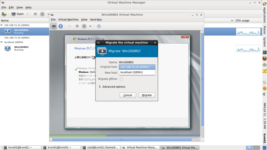
Task: Close the Migrate the virtual machine dialog
Action: pos(155,43)
